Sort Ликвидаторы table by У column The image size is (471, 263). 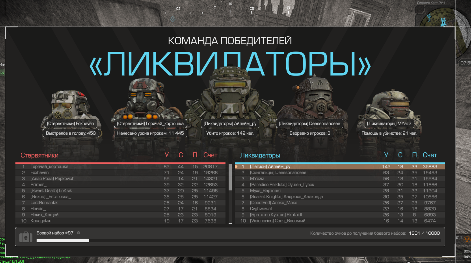pyautogui.click(x=386, y=155)
